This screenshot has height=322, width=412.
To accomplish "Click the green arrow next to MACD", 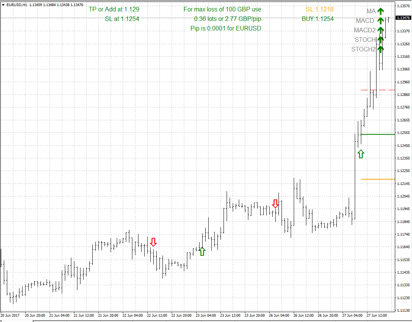I will (380, 21).
